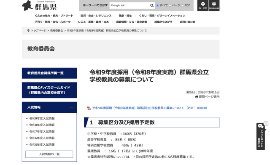
Task: Open the AI chatbot question panel
Action: [x=261, y=136]
